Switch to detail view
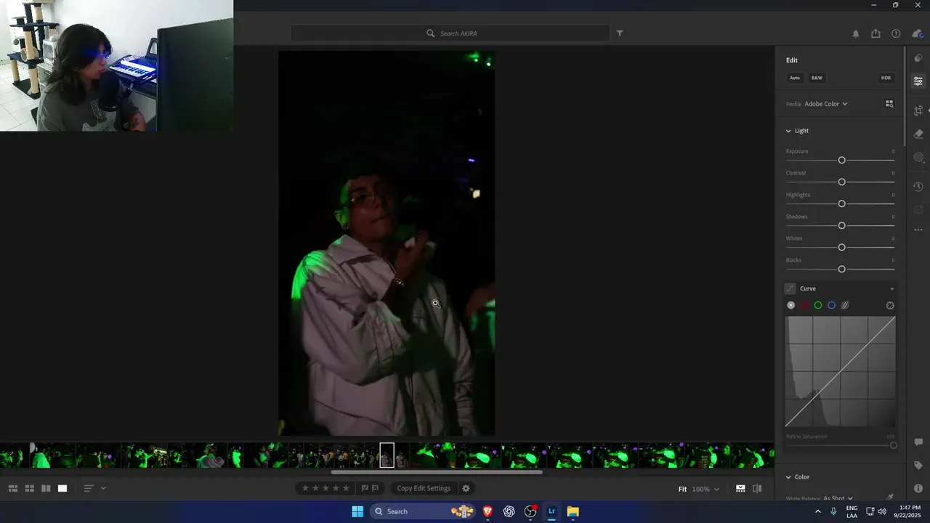930x523 pixels. [x=62, y=488]
